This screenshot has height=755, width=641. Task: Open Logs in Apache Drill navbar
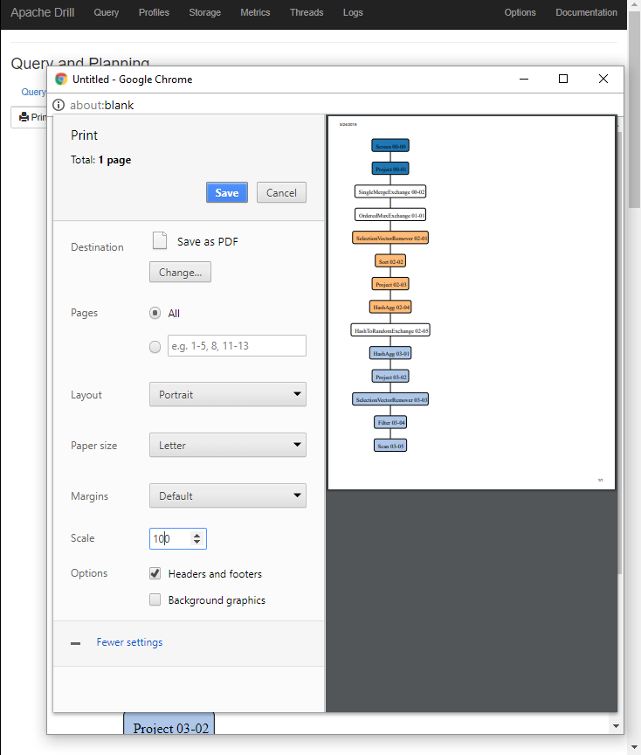pyautogui.click(x=353, y=12)
